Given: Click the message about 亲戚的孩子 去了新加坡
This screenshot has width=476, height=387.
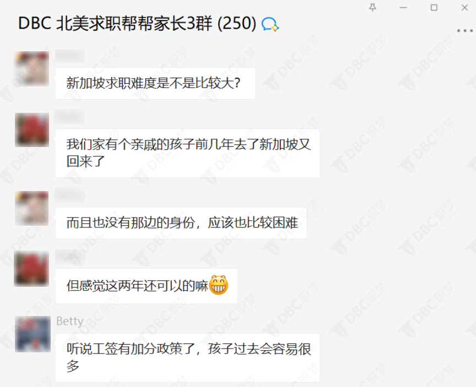Looking at the screenshot, I should point(187,153).
